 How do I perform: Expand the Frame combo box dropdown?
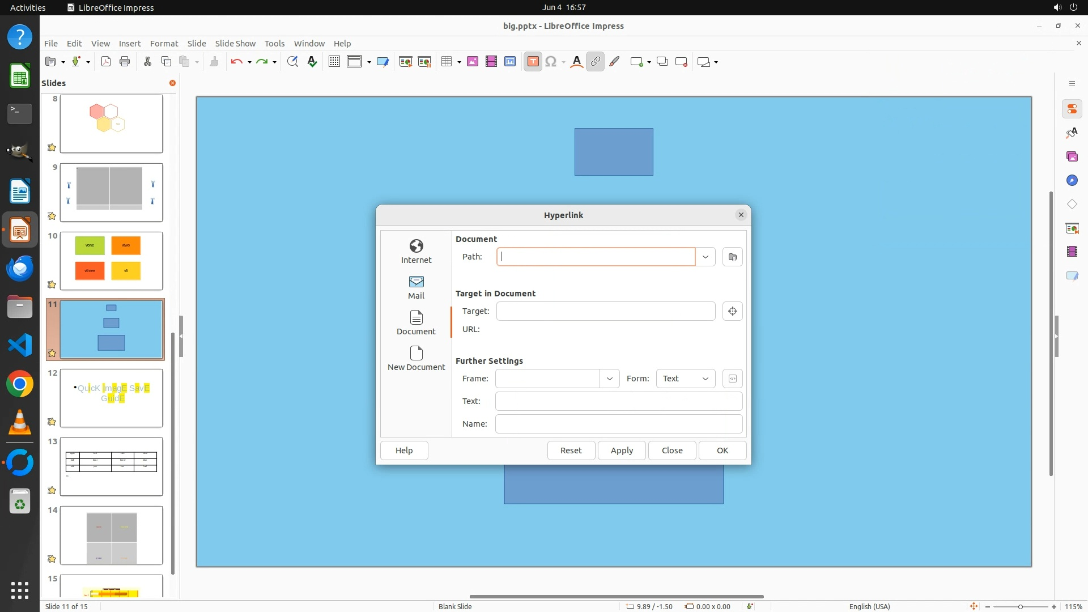coord(609,379)
